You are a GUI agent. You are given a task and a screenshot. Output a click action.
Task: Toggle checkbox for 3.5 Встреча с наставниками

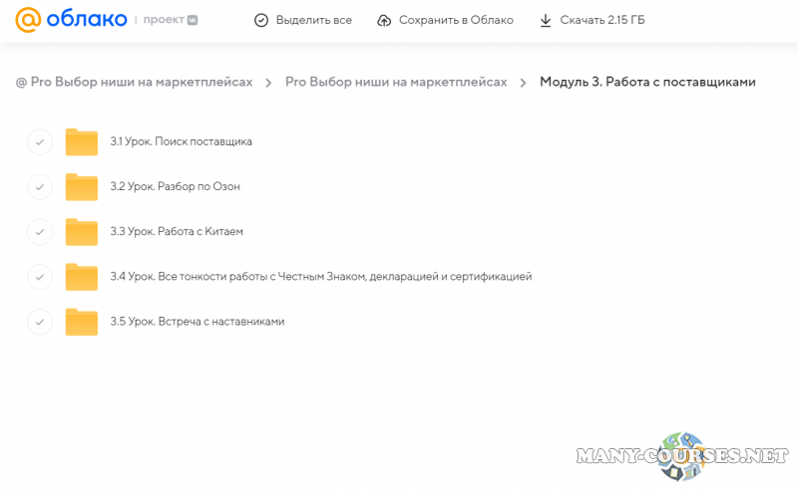click(x=39, y=322)
